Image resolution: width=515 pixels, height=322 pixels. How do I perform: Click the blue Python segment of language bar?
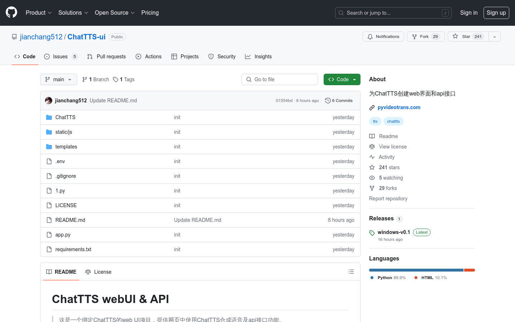[416, 270]
